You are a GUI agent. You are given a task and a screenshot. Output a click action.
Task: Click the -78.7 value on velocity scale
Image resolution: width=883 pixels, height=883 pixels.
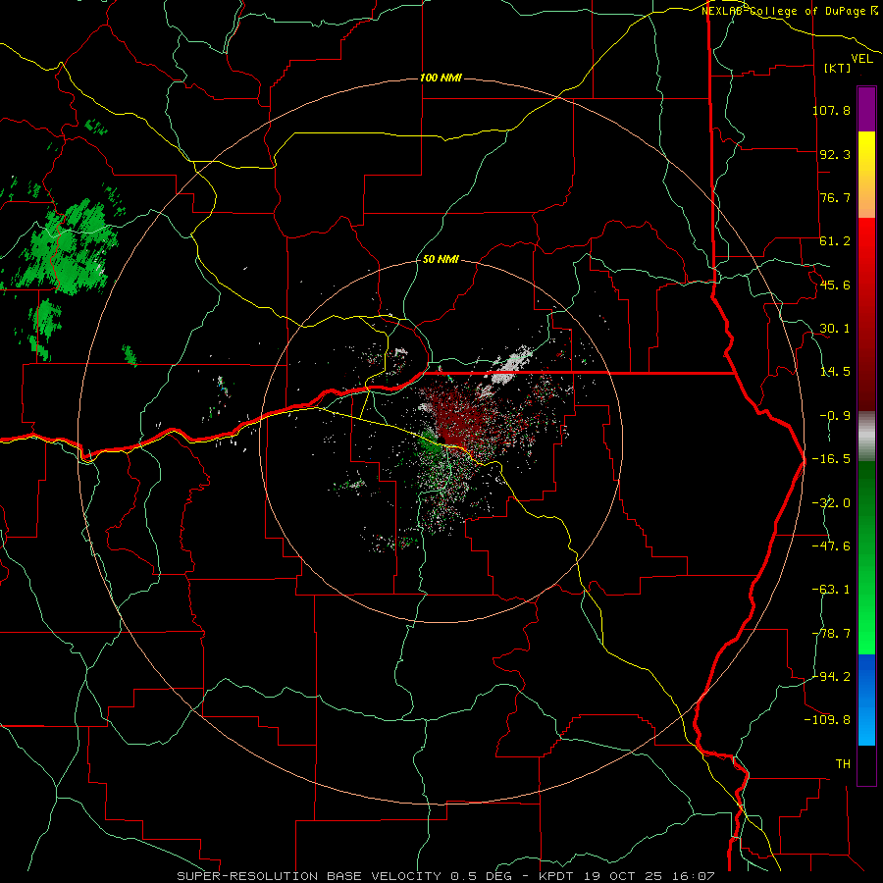click(831, 634)
